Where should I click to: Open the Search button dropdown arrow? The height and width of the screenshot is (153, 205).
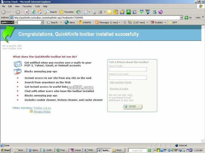tap(61, 22)
